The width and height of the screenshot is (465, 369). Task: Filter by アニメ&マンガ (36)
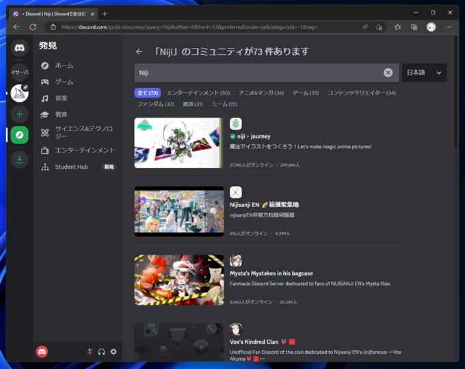tap(261, 93)
